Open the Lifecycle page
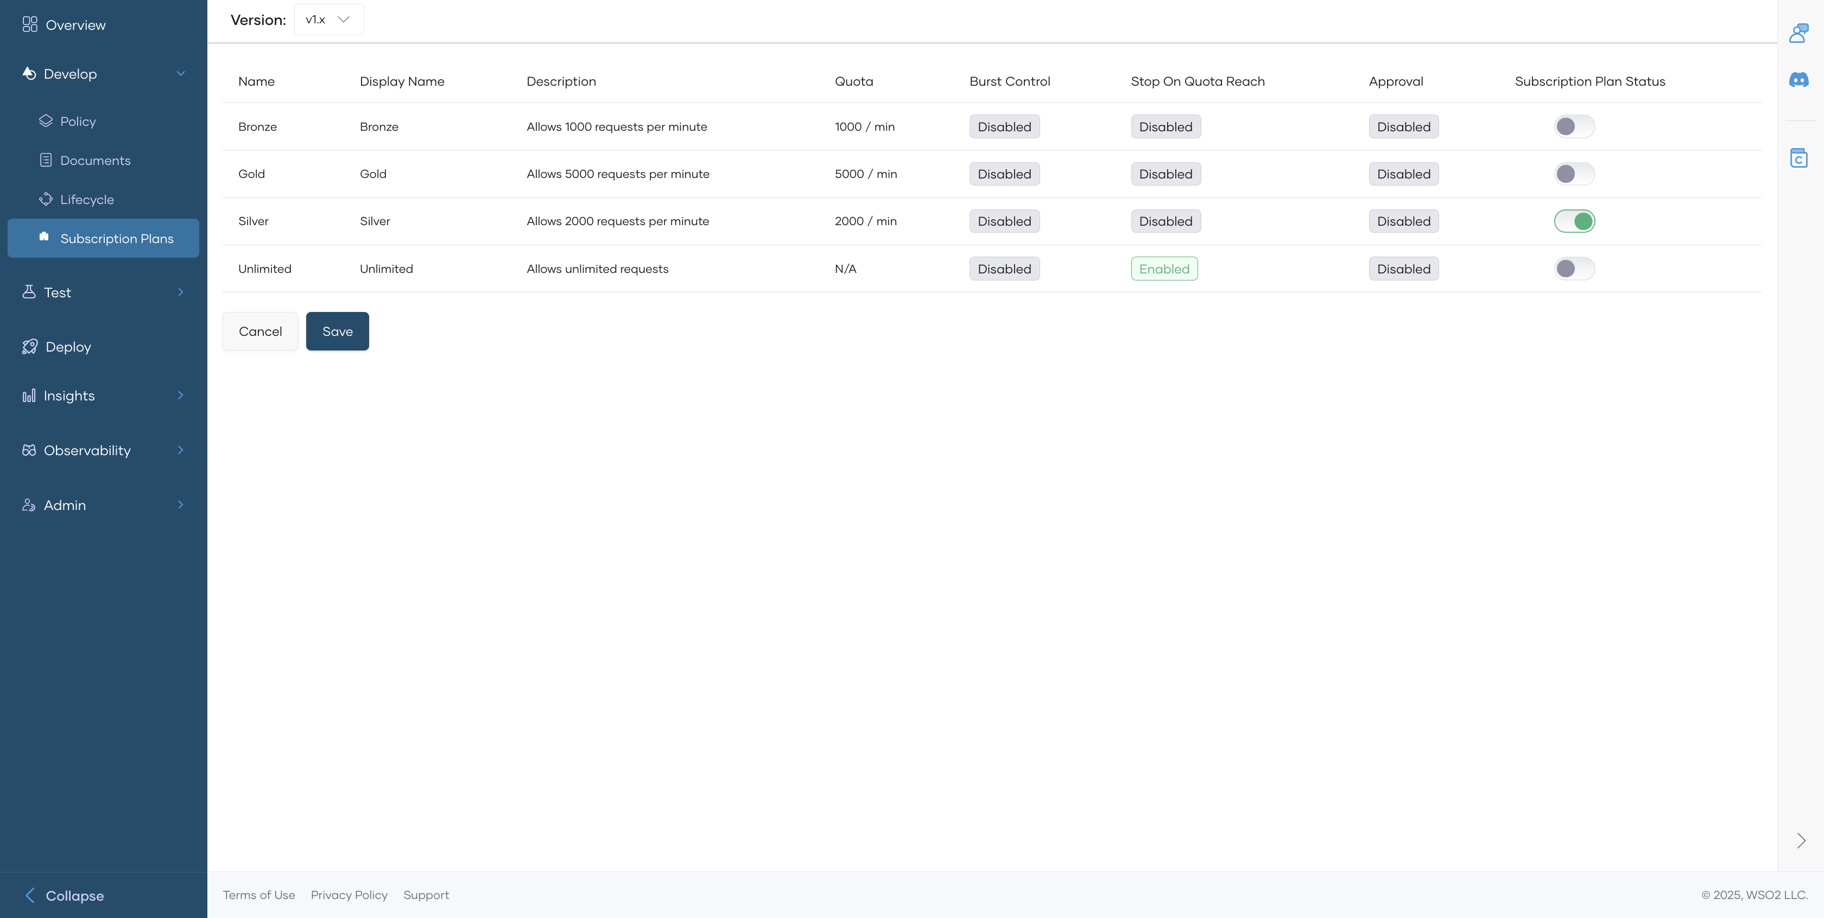 pyautogui.click(x=88, y=199)
